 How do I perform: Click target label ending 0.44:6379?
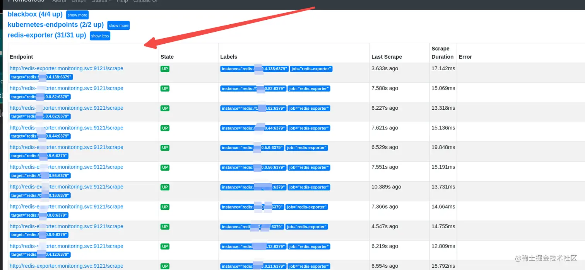40,136
